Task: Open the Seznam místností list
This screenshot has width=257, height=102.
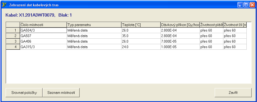Action: click(x=61, y=93)
